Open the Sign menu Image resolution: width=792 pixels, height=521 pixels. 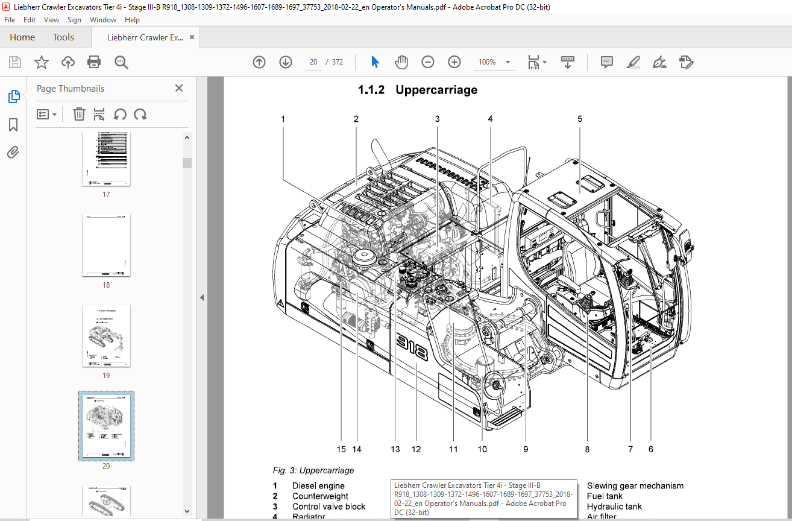74,20
